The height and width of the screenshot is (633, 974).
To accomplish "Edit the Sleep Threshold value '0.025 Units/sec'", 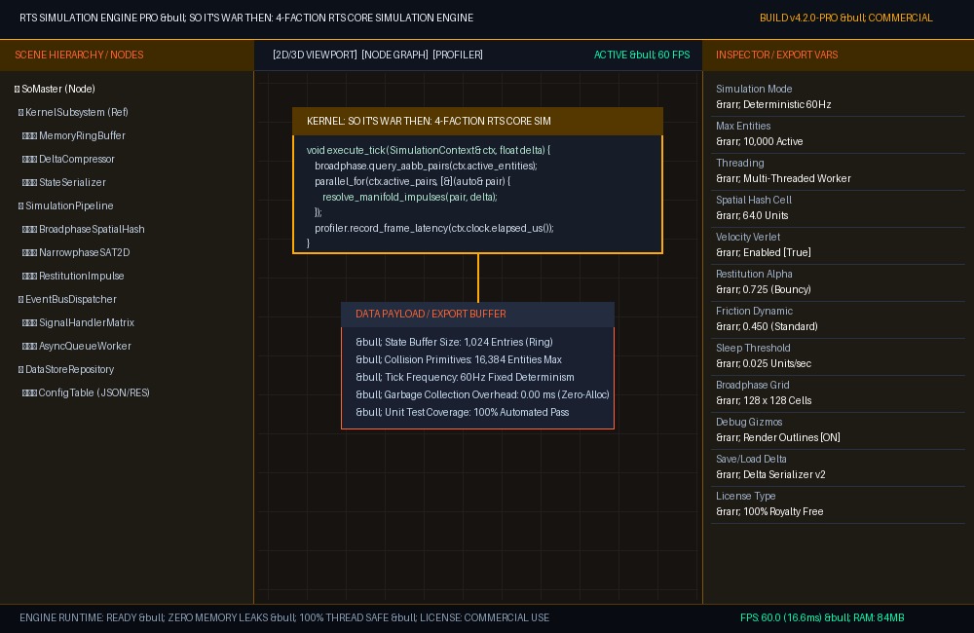I will coord(764,363).
